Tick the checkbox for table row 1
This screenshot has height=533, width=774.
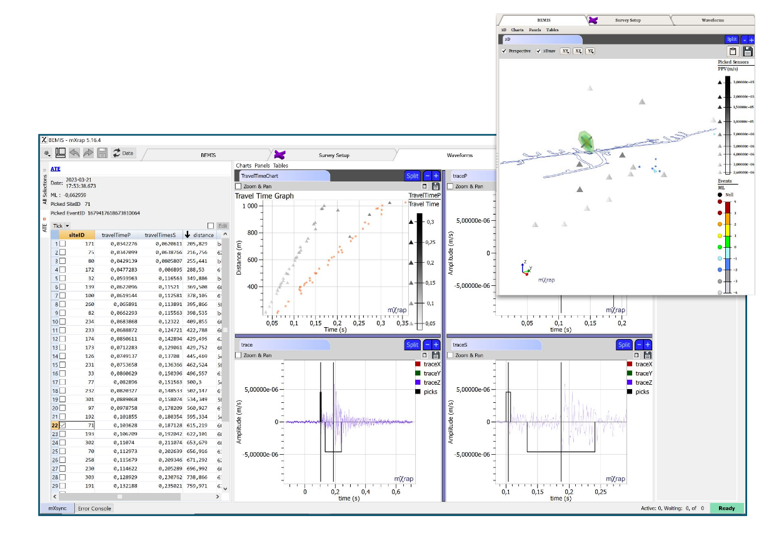point(63,244)
